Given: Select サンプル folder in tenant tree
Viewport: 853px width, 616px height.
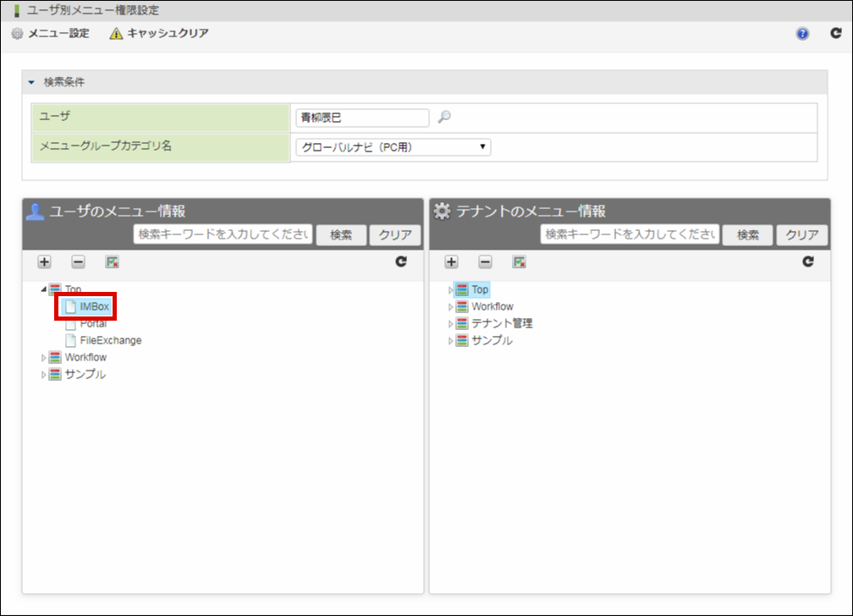Looking at the screenshot, I should tap(493, 341).
